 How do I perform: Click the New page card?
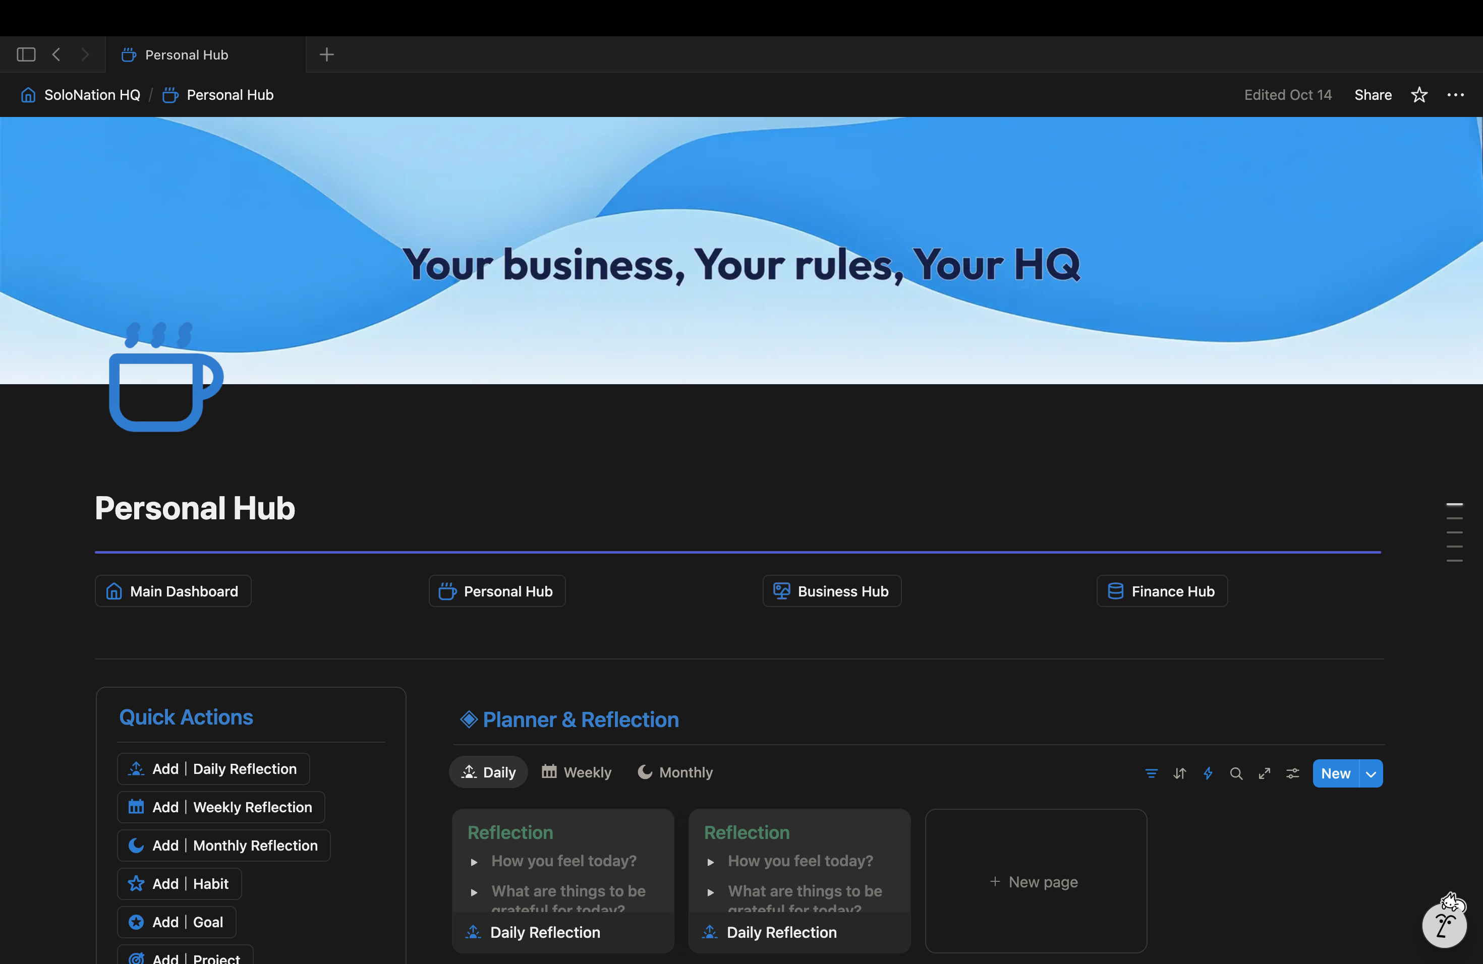(x=1035, y=881)
